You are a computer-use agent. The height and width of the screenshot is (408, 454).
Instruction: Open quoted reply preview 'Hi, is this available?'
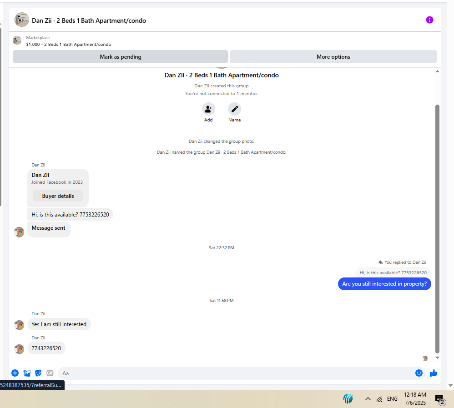[x=393, y=273]
